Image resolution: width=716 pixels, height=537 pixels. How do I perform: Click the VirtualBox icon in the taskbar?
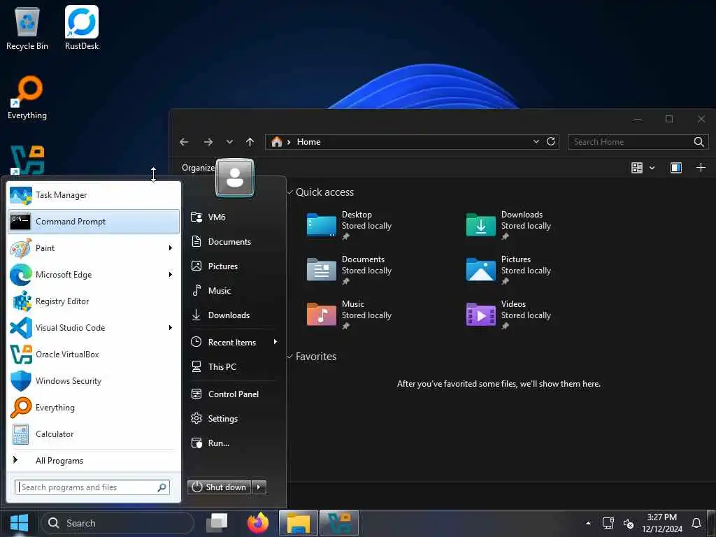coord(339,523)
